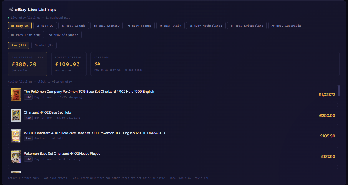The image size is (348, 185).
Task: Select the eBay Switzerland marketplace
Action: click(x=247, y=26)
